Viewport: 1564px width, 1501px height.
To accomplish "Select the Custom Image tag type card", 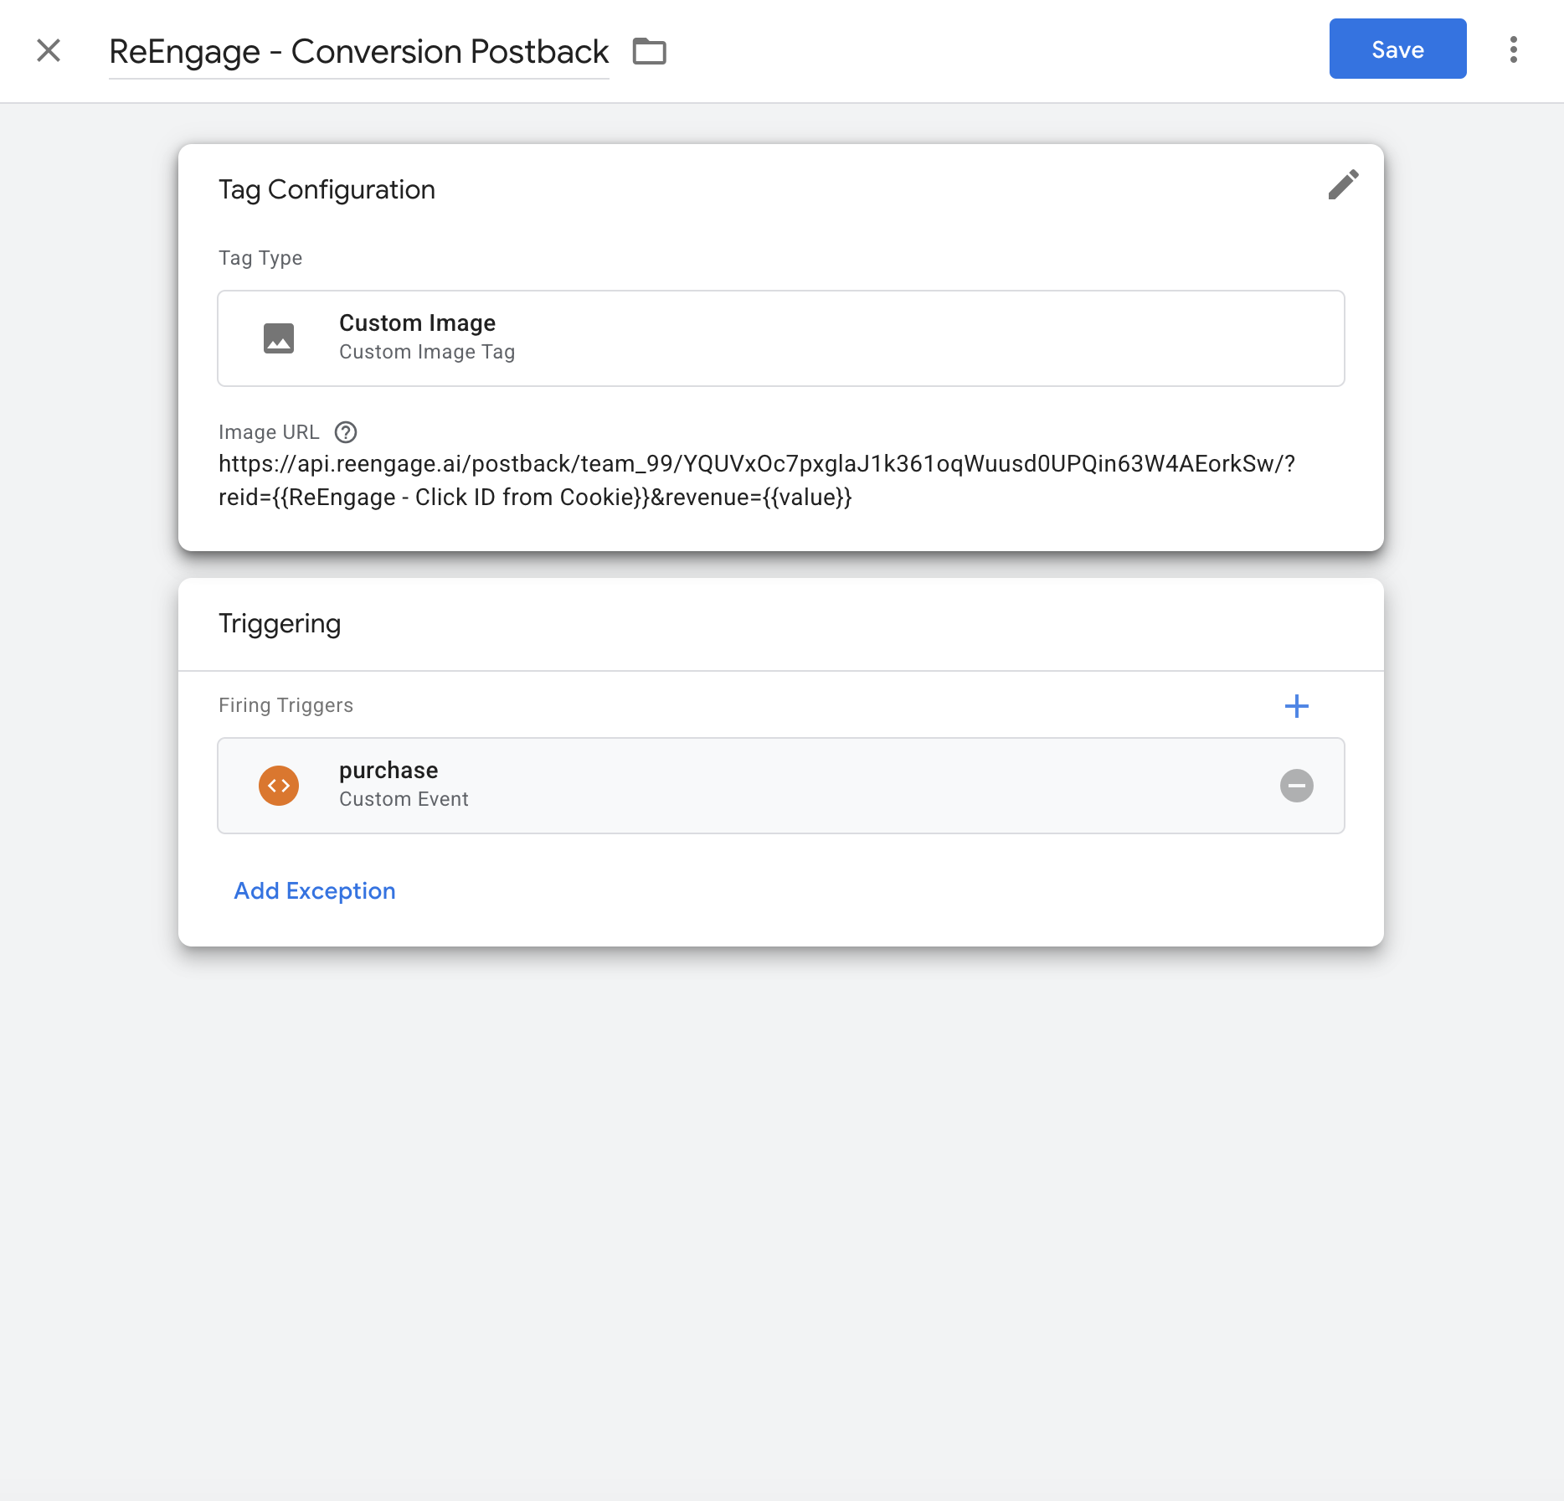I will click(x=780, y=338).
